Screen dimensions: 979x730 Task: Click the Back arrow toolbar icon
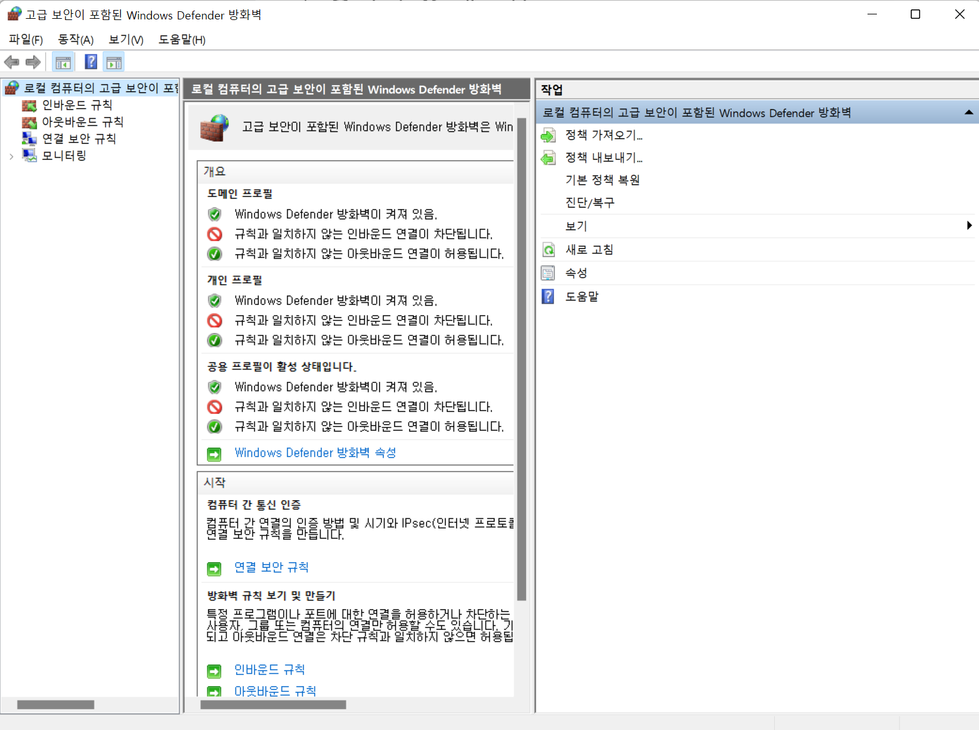[11, 62]
